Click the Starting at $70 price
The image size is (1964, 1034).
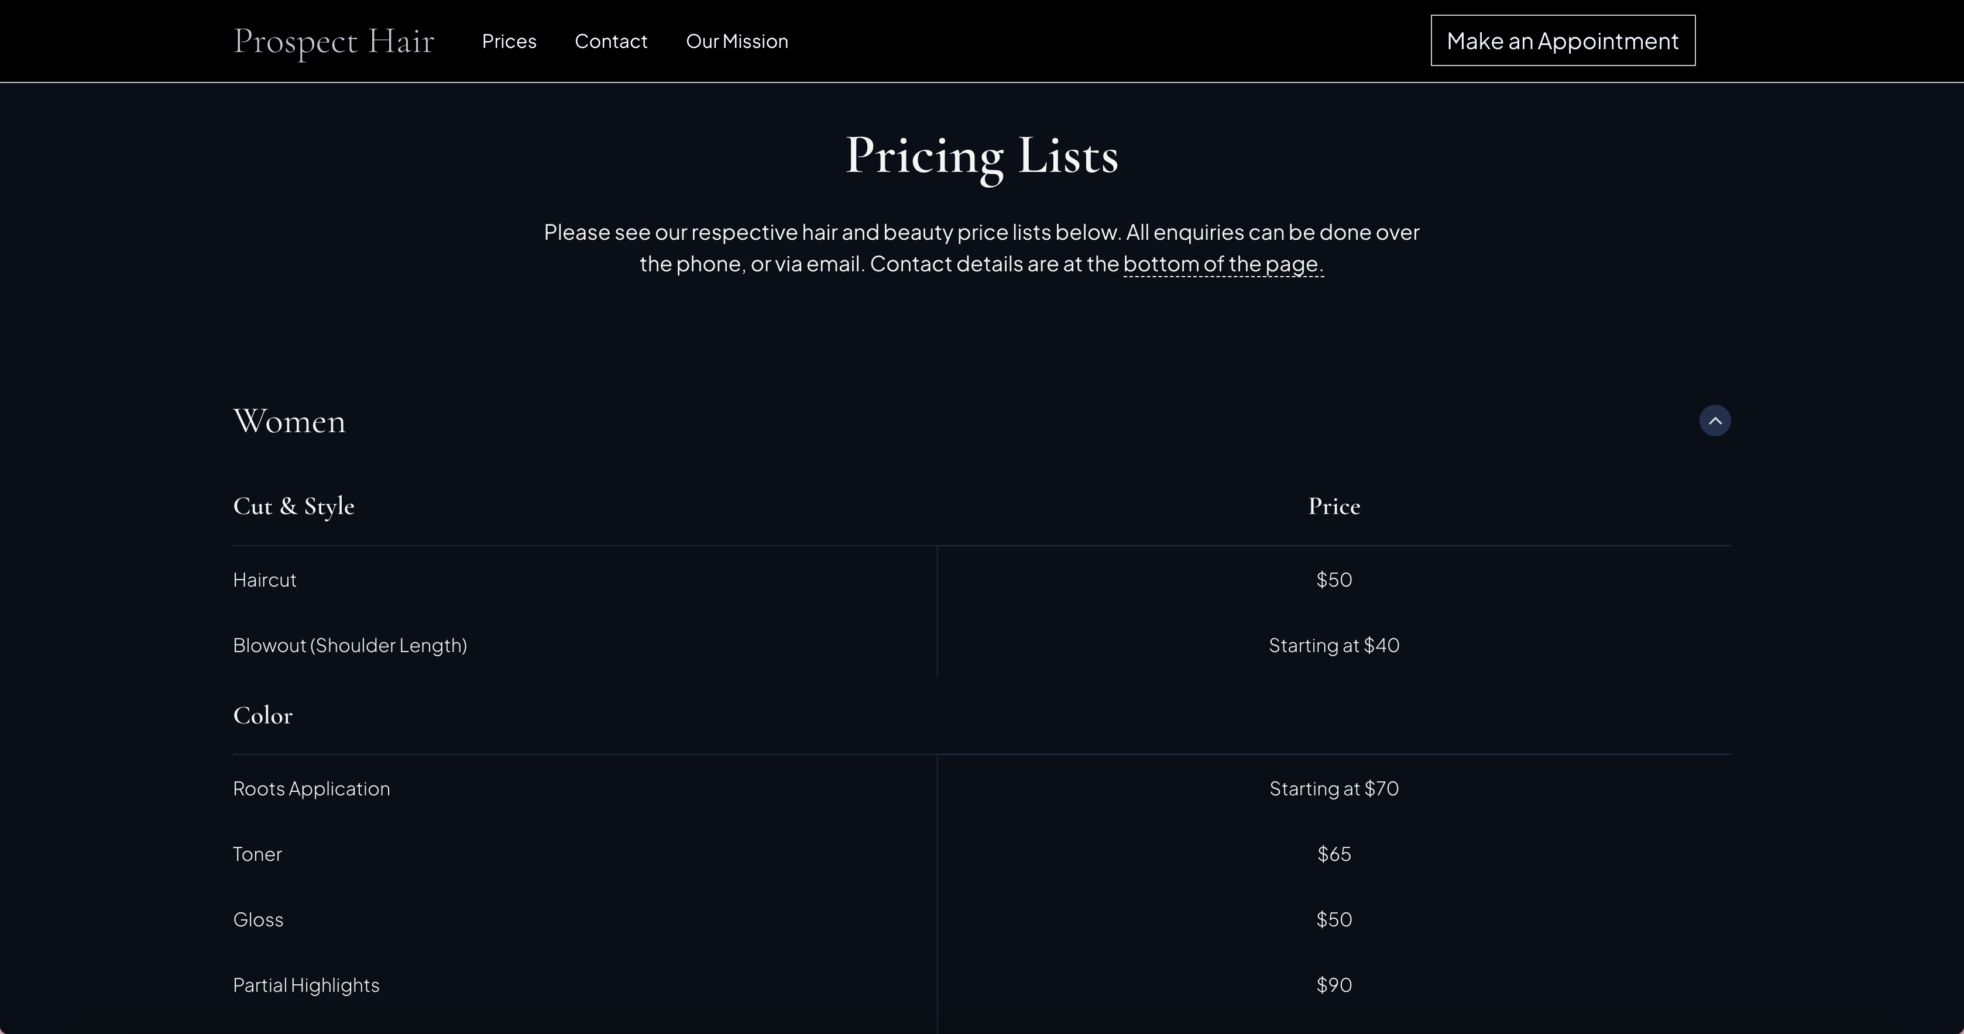pyautogui.click(x=1333, y=788)
